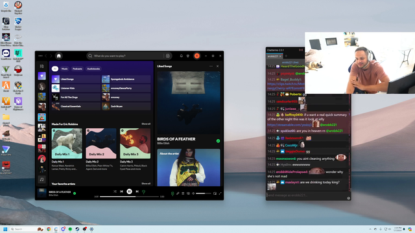The image size is (415, 233).
Task: Skip to next track
Action: click(137, 192)
